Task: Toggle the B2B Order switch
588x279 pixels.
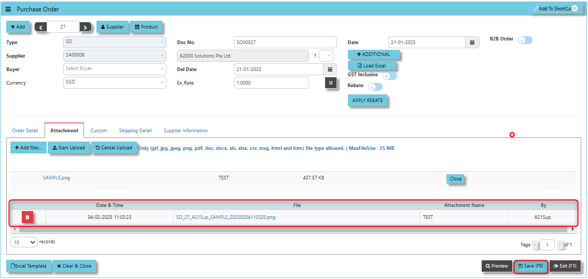Action: click(x=525, y=40)
